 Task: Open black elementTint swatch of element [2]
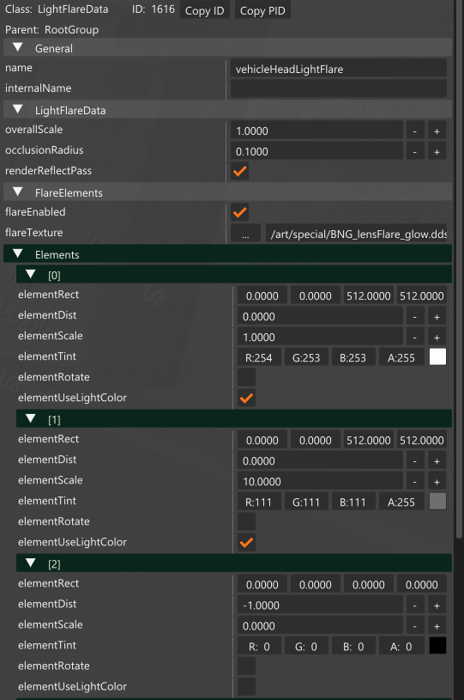click(437, 646)
